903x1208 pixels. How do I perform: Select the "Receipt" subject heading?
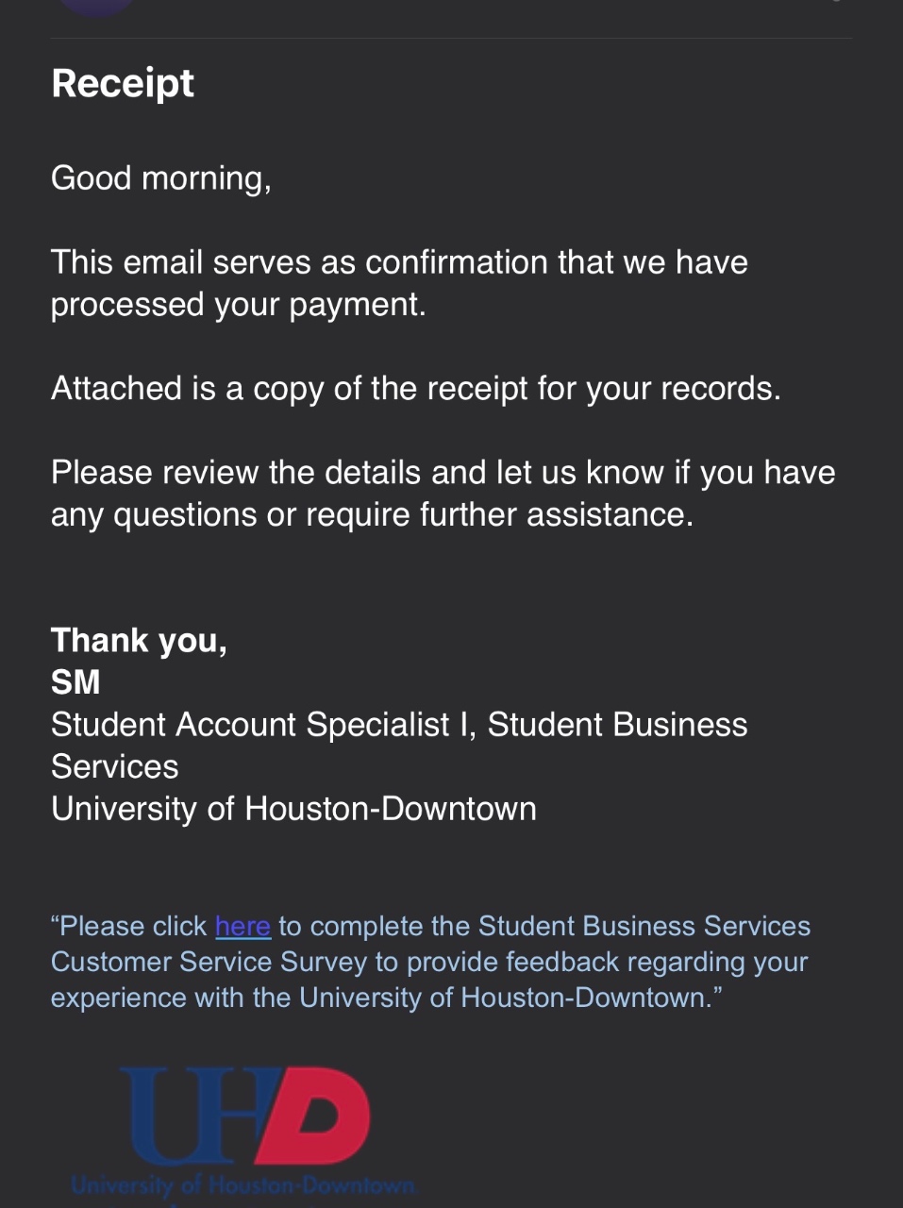click(x=123, y=83)
